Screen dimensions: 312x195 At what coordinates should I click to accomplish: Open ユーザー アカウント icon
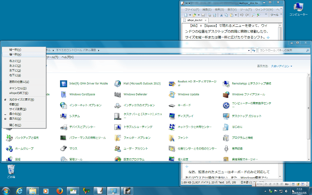[x=118, y=149]
